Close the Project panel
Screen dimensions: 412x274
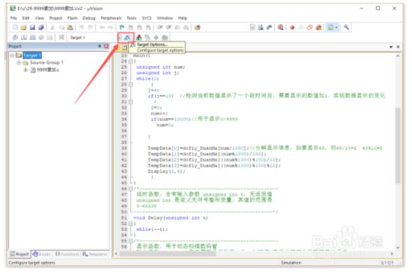(106, 46)
